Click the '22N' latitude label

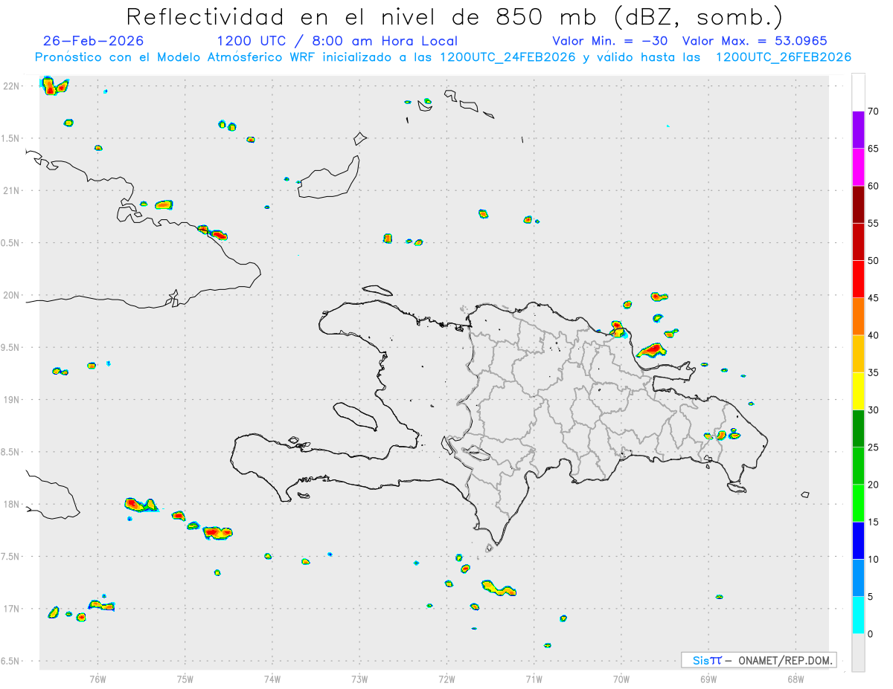click(x=11, y=86)
